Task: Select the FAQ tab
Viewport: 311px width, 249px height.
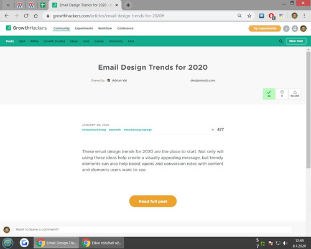Action: click(x=131, y=41)
